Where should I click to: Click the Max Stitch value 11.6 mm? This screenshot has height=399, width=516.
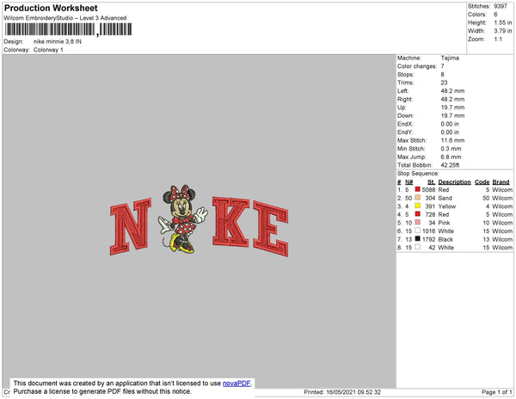[452, 140]
